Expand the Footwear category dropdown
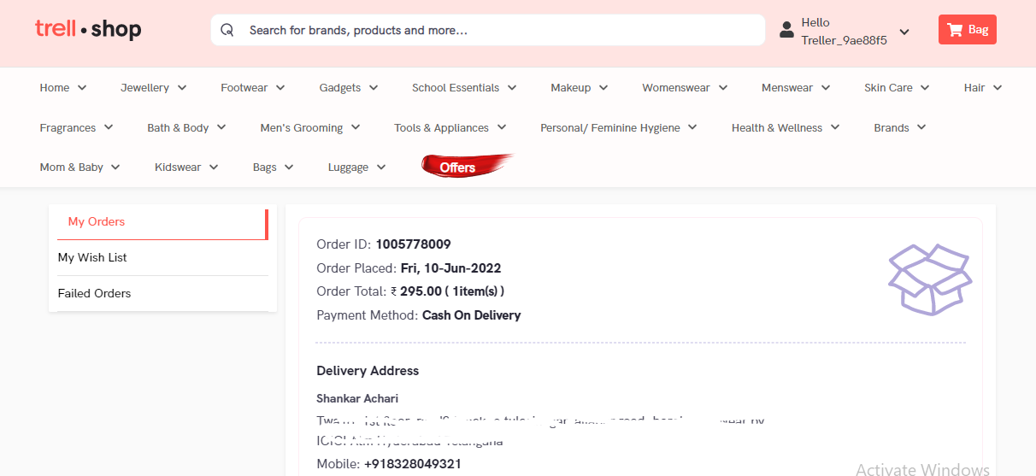Viewport: 1036px width, 476px height. (252, 87)
